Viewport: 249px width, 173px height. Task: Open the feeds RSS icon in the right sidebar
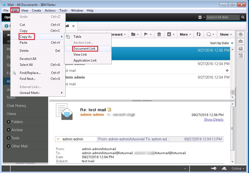pos(241,48)
